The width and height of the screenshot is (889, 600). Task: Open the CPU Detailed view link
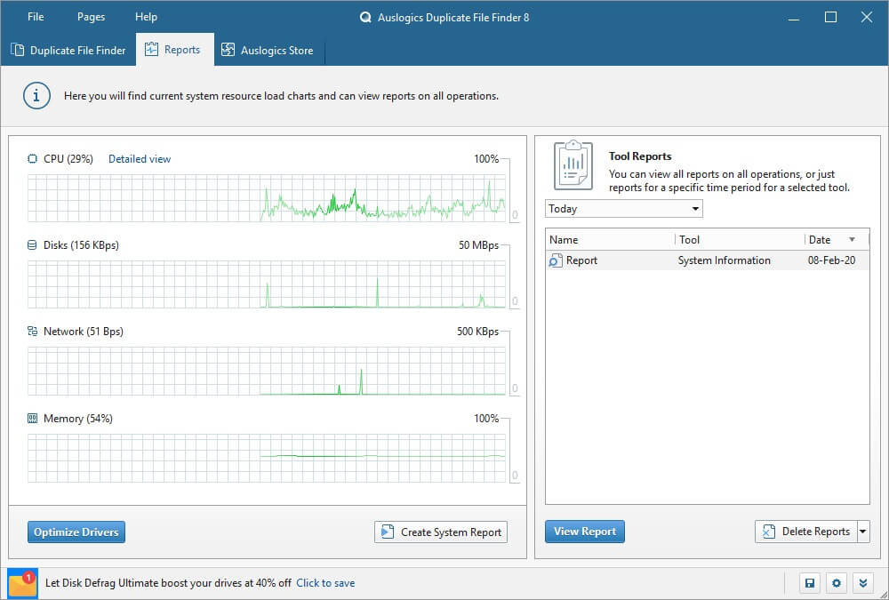[x=140, y=159]
